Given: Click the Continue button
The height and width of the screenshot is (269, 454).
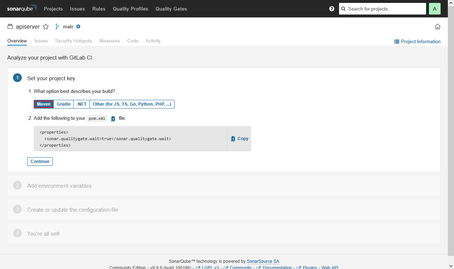Looking at the screenshot, I should point(40,162).
